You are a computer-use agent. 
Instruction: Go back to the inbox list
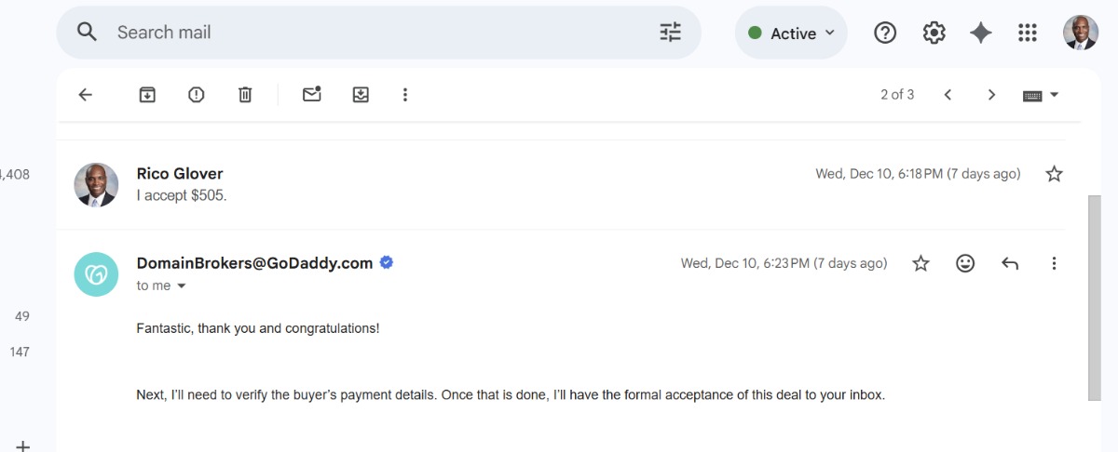click(86, 95)
